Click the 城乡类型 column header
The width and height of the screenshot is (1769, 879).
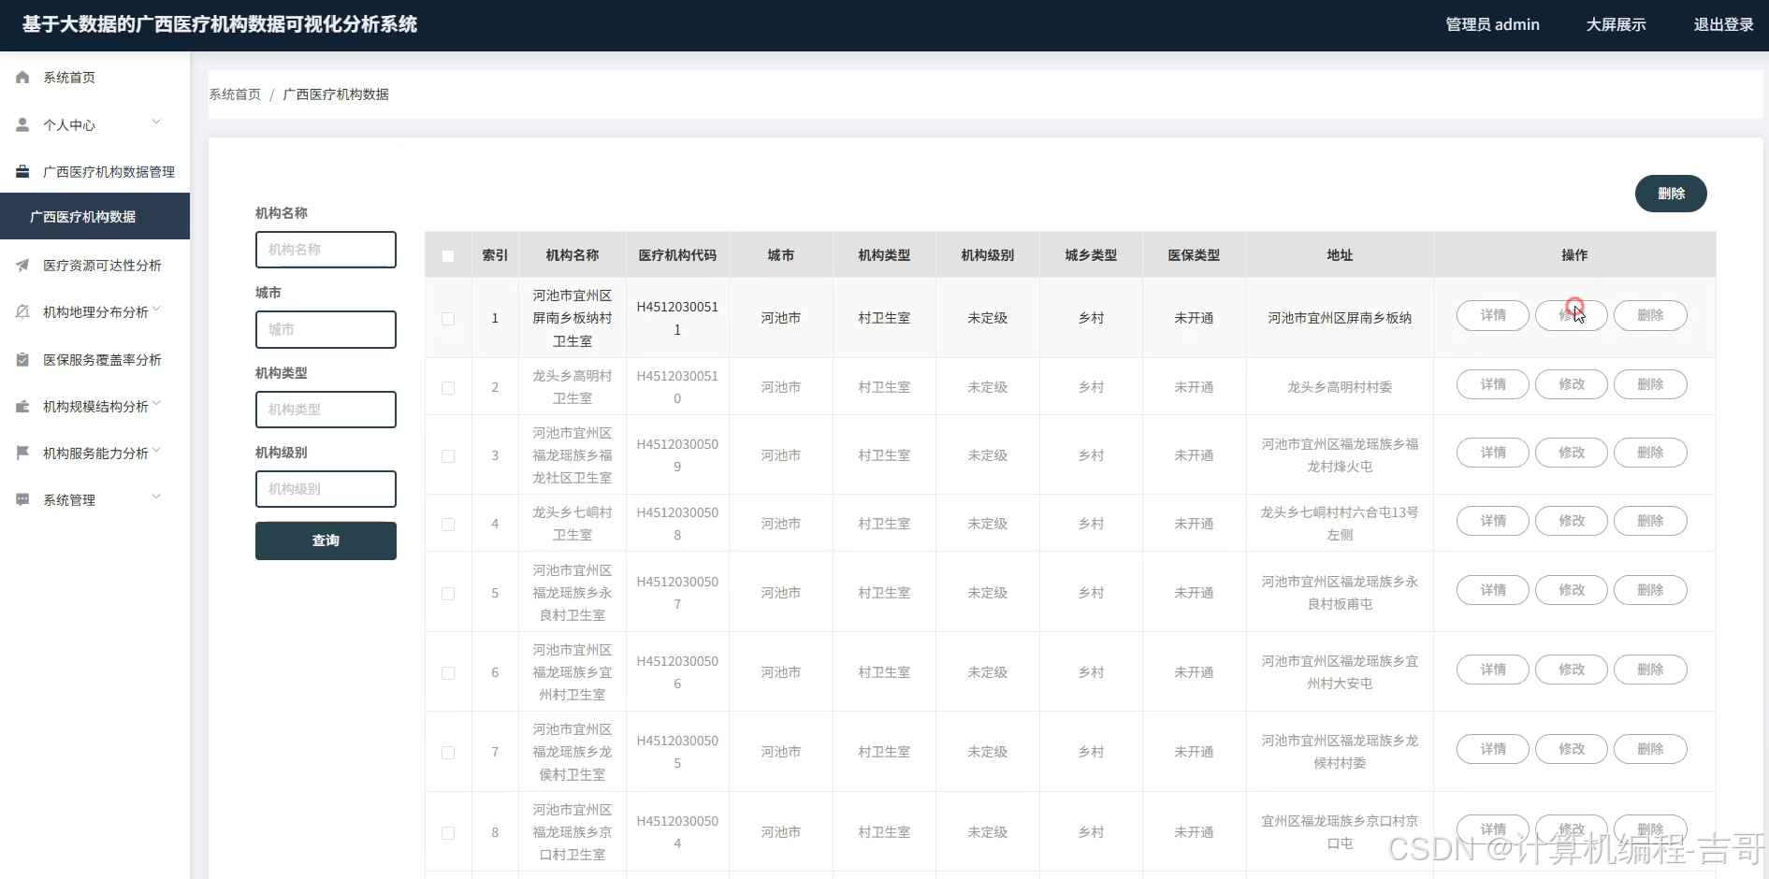1091,255
